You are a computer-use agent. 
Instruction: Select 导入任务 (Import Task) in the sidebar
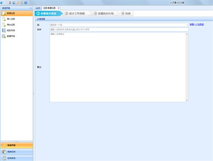17,19
